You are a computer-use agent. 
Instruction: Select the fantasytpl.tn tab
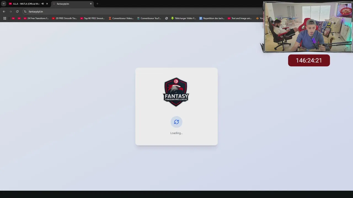(72, 4)
